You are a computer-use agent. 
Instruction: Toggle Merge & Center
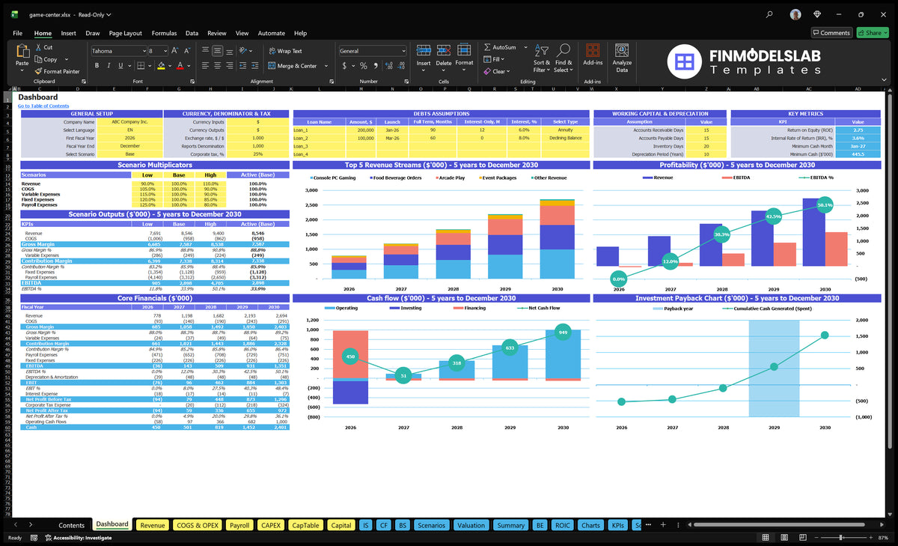[293, 66]
